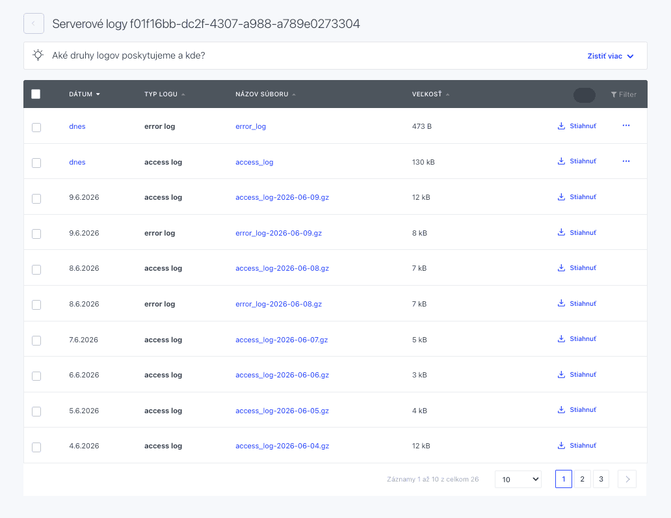Screen dimensions: 671x518
Task: Check the access_log-2026-06-08.gz row
Action: pos(36,269)
